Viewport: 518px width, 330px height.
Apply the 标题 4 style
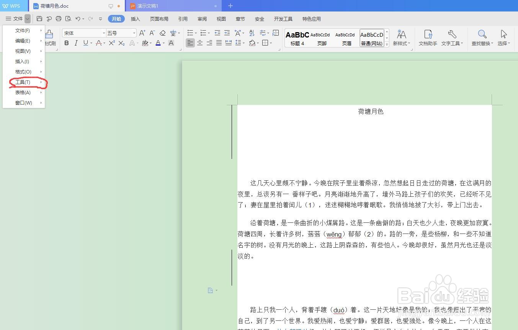point(297,38)
